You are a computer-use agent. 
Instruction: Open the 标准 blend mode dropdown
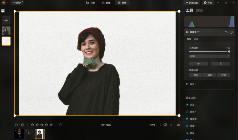tap(210, 56)
